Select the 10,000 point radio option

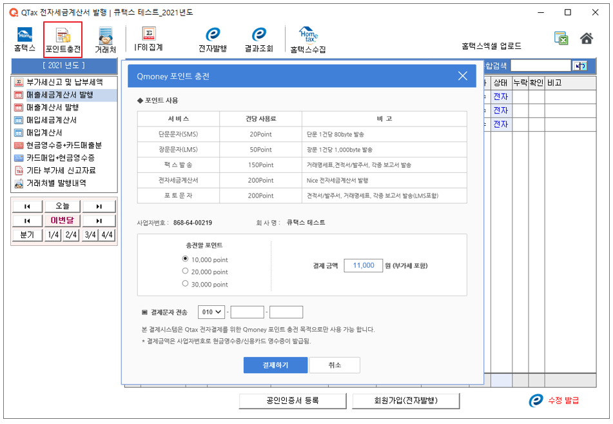pyautogui.click(x=185, y=259)
